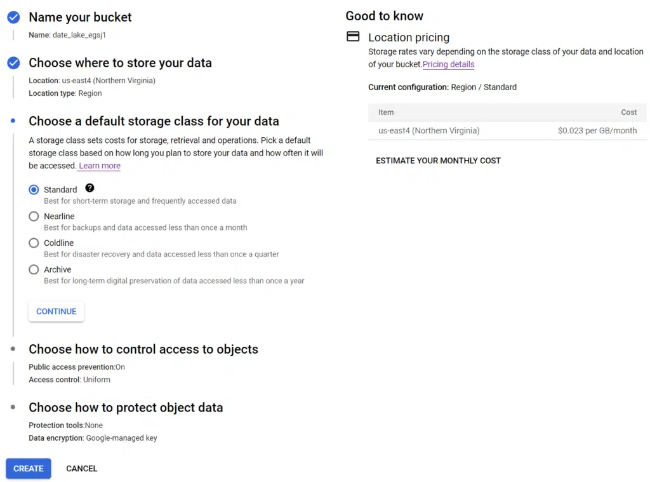Click the checkmark beside Choose where to store data
Screen dimensions: 650x482
click(x=13, y=63)
